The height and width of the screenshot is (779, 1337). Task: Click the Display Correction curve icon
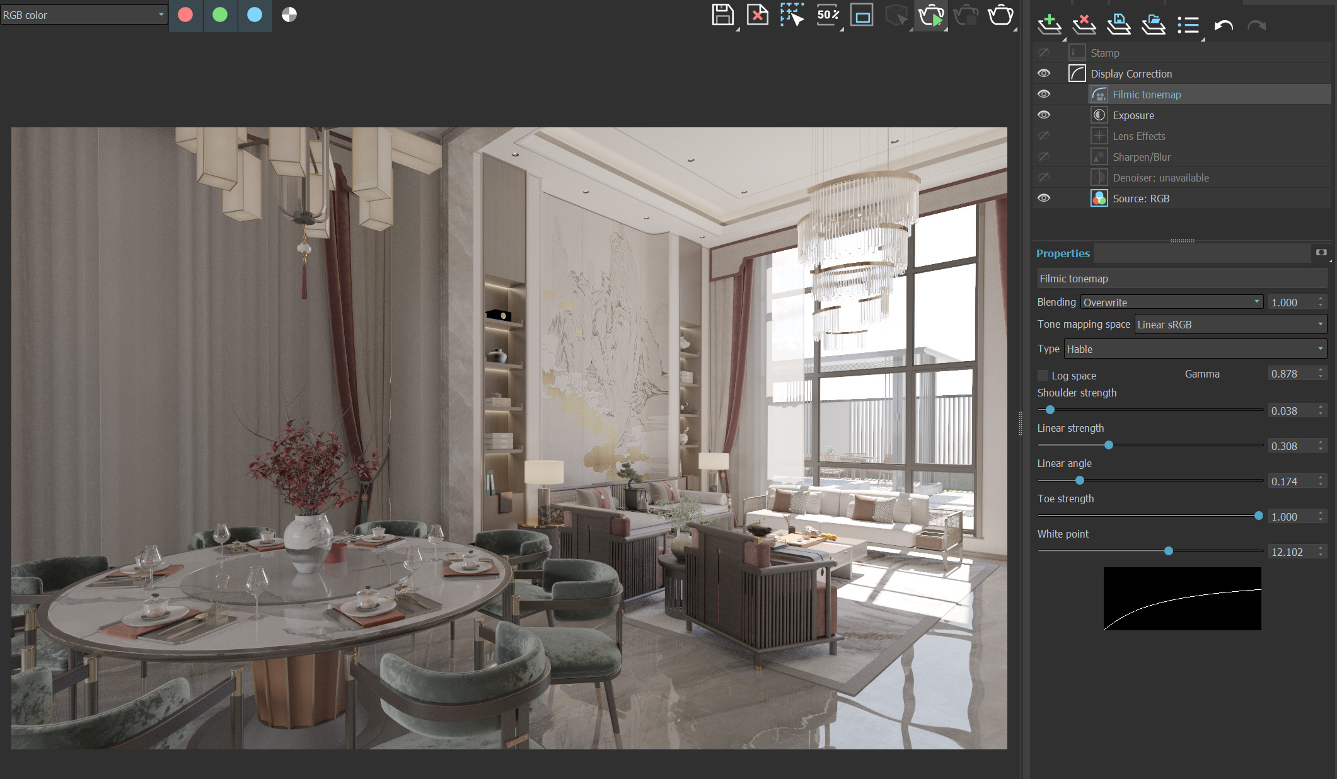[1077, 74]
